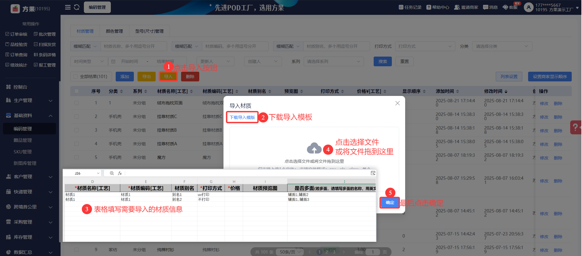582x256 pixels.
Task: Select the 绒布抱枕双面 row checkbox
Action: coord(77,103)
